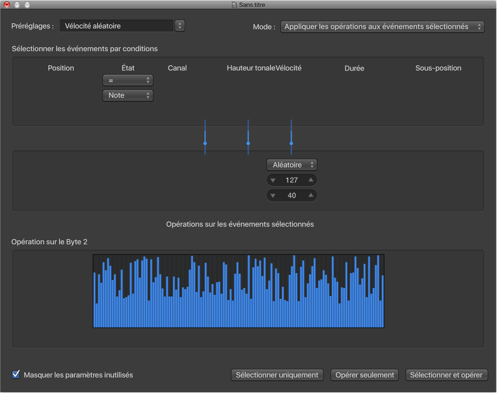Open the Mode dropdown menu

click(382, 27)
